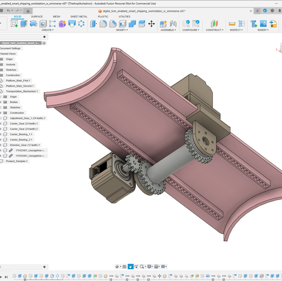Activate the root component radio button
The width and height of the screenshot is (282, 282).
44,43
